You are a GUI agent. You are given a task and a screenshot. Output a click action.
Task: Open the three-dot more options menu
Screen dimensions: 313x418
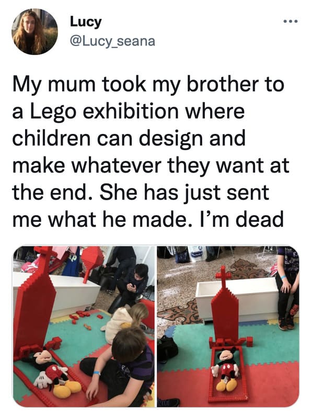pos(289,21)
